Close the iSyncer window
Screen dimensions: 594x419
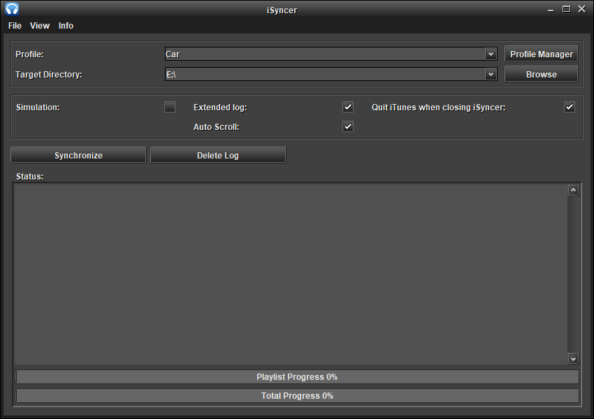coord(582,9)
